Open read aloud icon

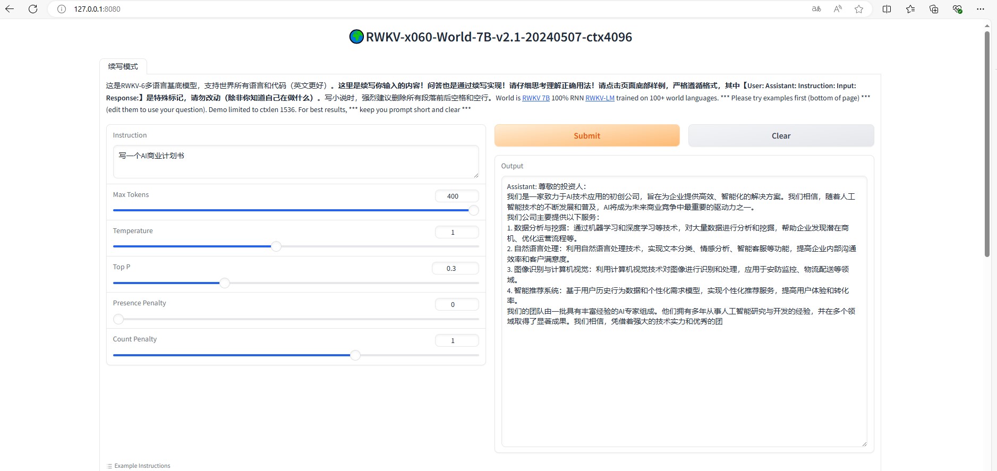(838, 9)
